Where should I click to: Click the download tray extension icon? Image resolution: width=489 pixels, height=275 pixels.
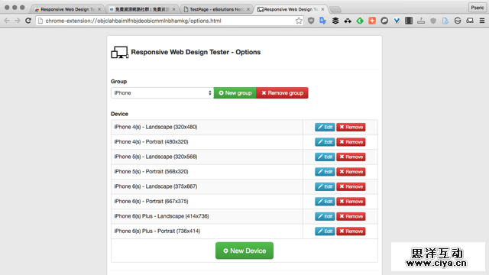tap(421, 21)
